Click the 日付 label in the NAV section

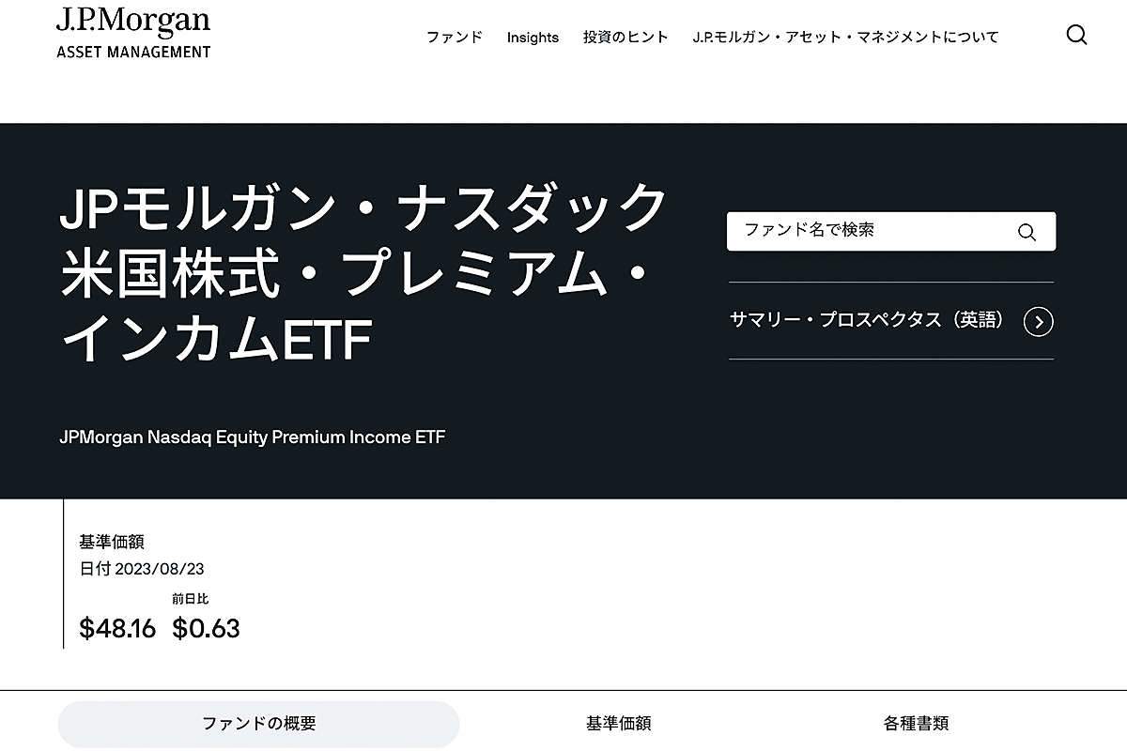click(x=94, y=568)
